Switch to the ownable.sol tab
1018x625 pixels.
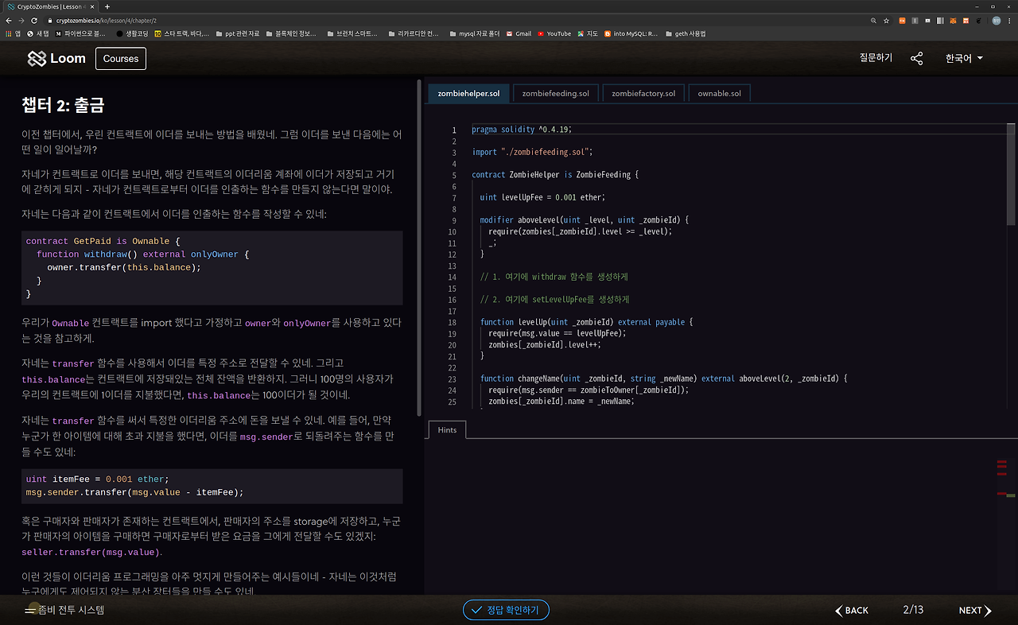[719, 93]
